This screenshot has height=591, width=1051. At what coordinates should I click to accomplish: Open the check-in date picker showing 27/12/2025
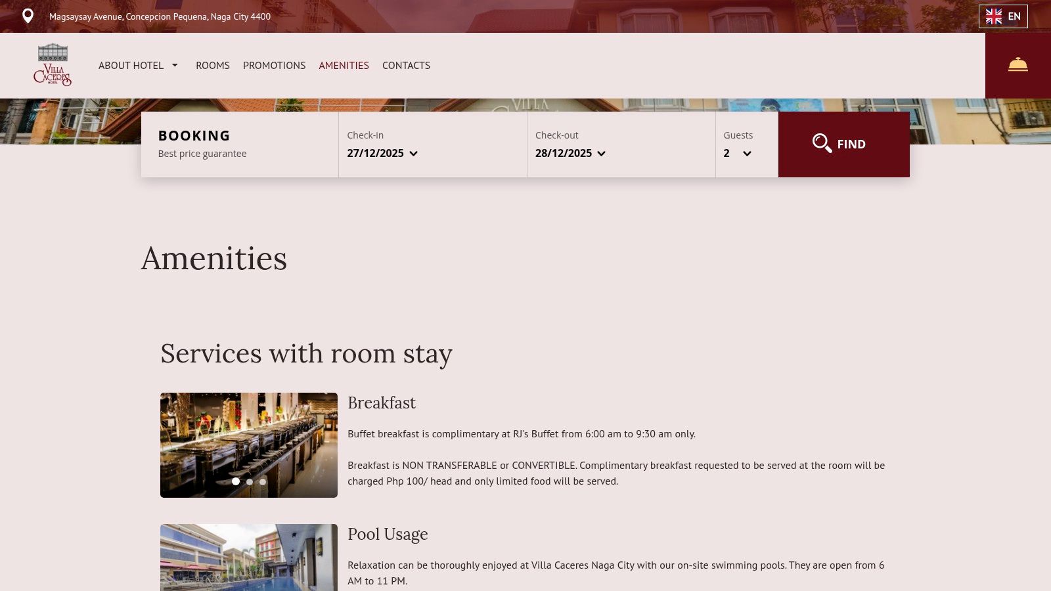(x=375, y=152)
